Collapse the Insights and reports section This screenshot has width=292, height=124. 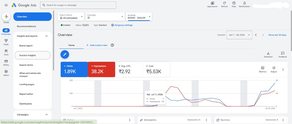point(46,36)
